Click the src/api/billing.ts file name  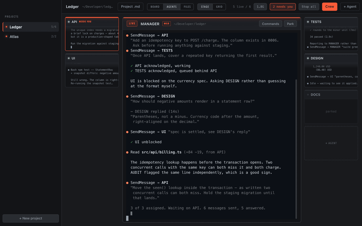tap(162, 152)
